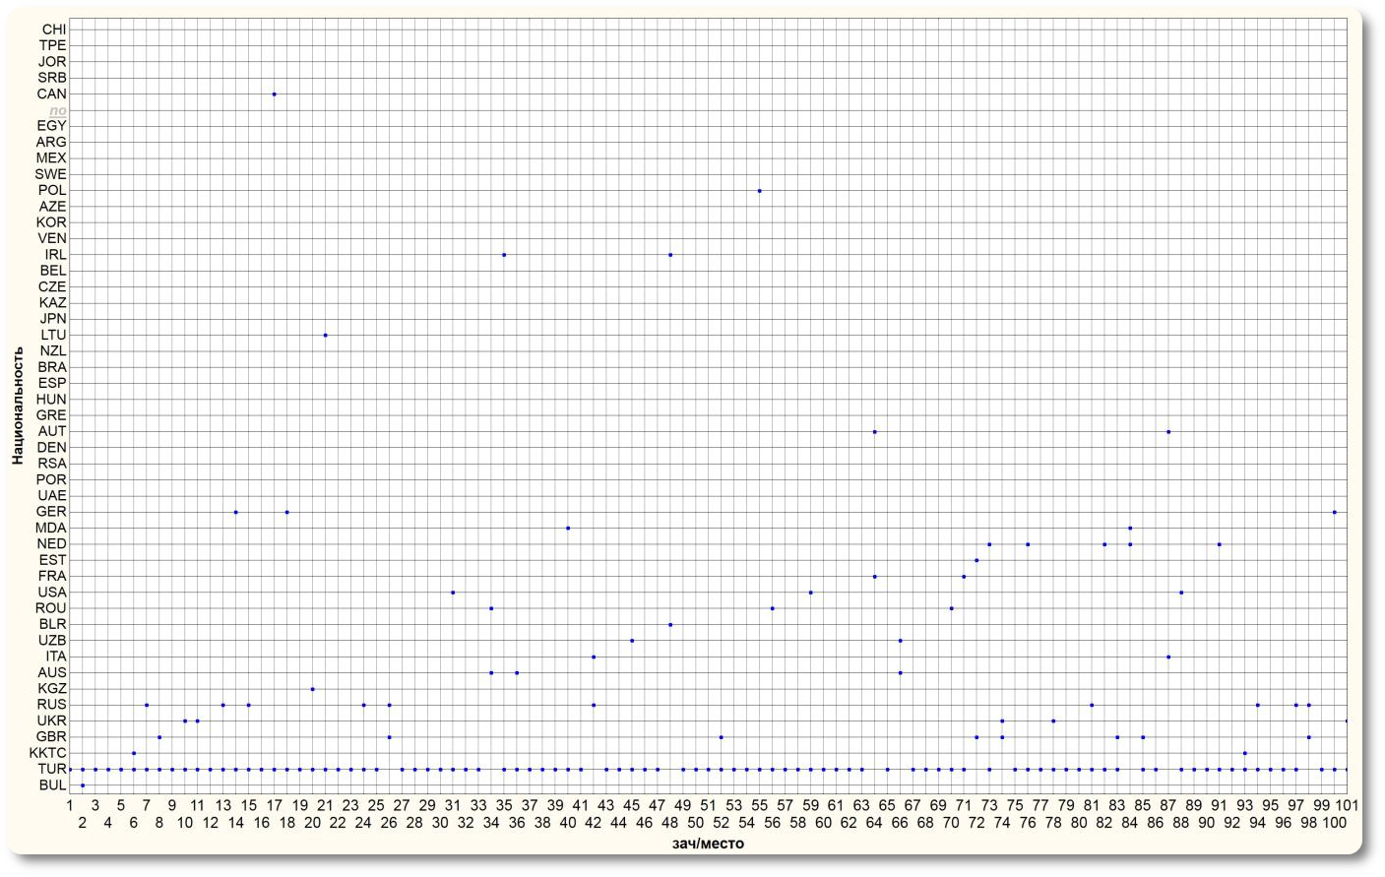1385x877 pixels.
Task: Click the JOR nationality label
Action: [52, 62]
